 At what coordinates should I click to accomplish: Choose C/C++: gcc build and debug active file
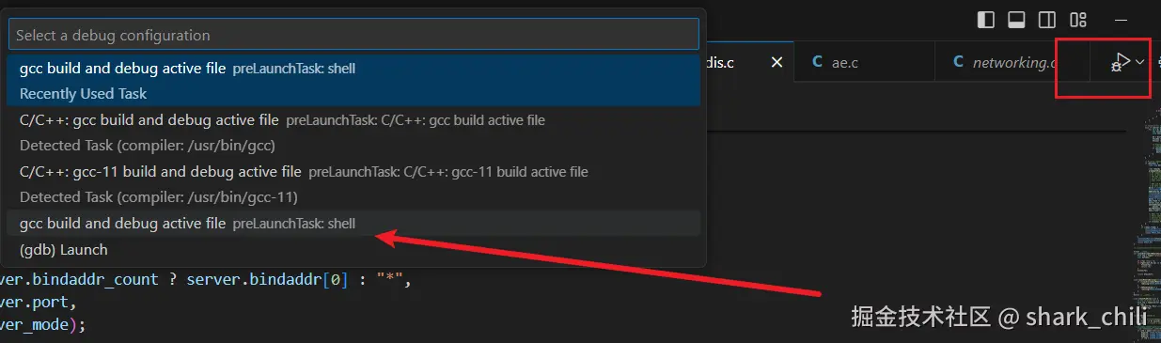click(353, 133)
